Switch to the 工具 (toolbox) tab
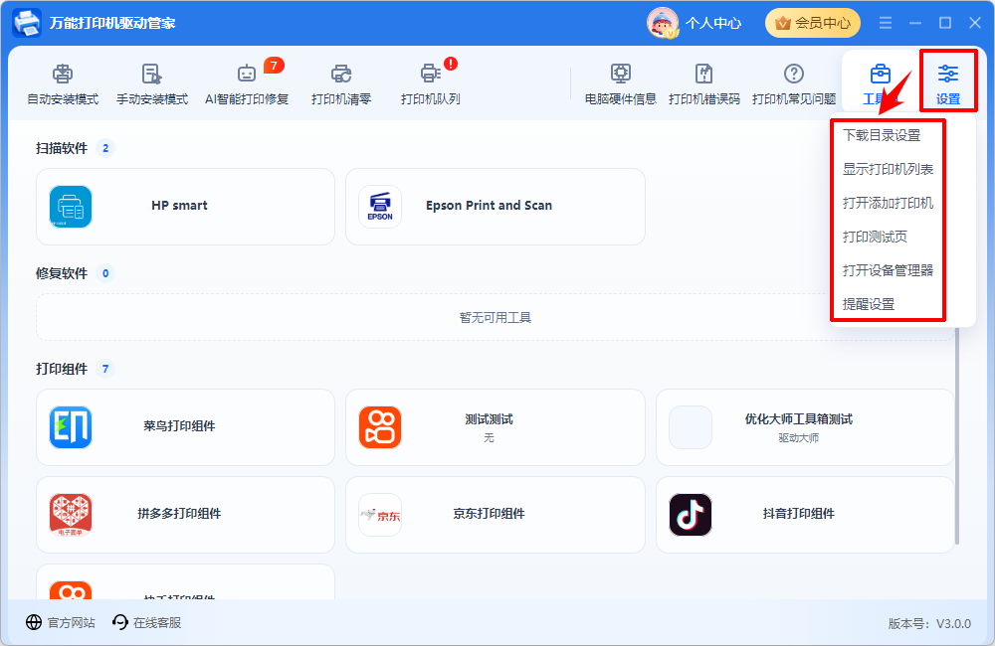Screen dimensions: 995x646 coord(880,83)
